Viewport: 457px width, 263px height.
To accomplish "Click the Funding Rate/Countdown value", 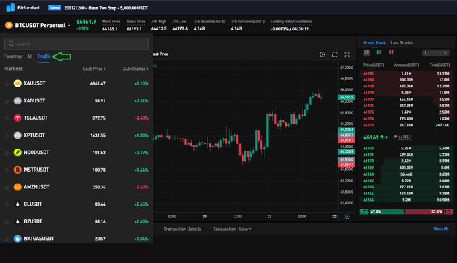I will [x=289, y=29].
